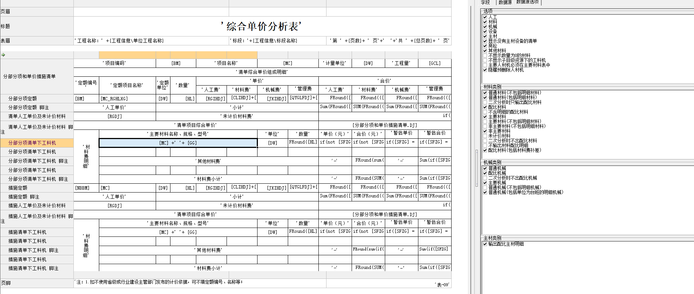Enable 不显示数量为0的材料
This screenshot has width=694, height=294.
(485, 55)
